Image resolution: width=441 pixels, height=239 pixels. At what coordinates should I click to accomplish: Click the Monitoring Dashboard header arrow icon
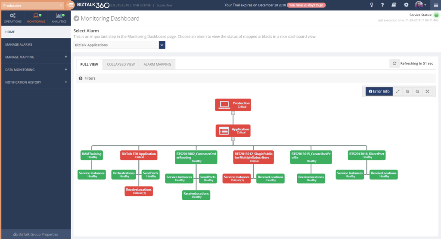click(x=76, y=19)
